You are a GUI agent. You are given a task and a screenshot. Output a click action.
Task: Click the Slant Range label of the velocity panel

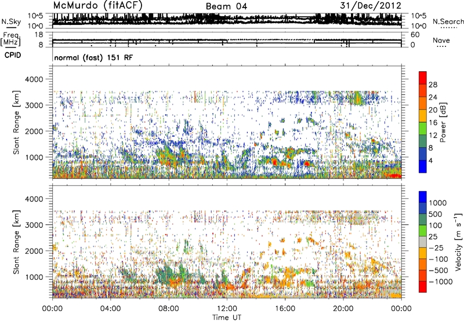pyautogui.click(x=16, y=242)
